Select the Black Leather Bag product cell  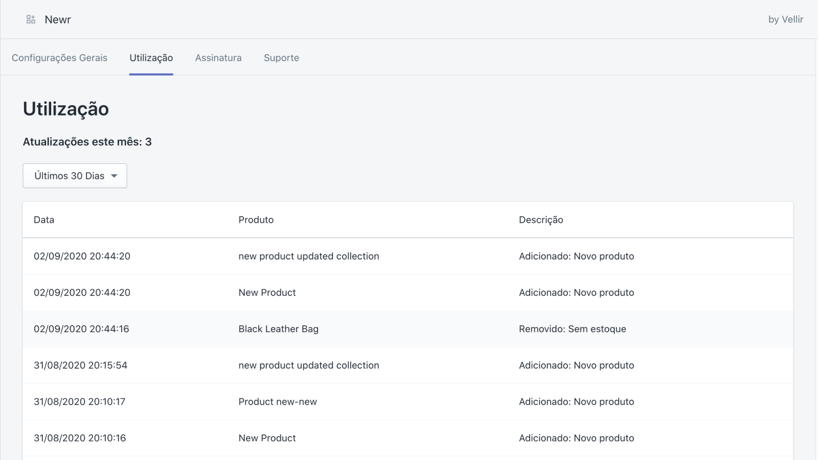click(x=278, y=329)
